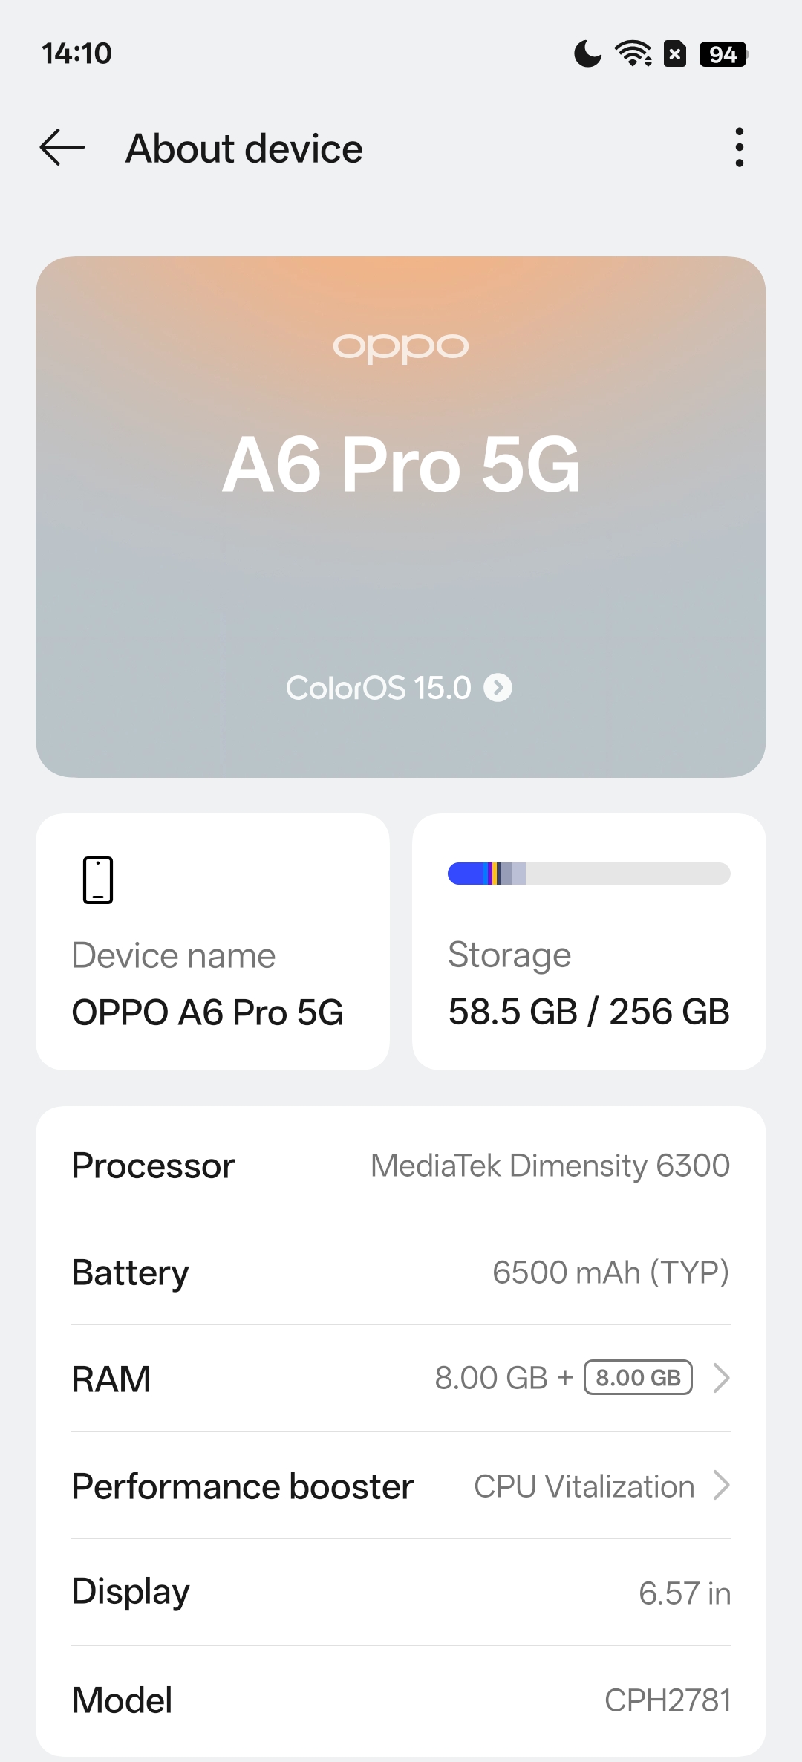Image resolution: width=802 pixels, height=1762 pixels.
Task: Tap the Display row
Action: tap(401, 1593)
